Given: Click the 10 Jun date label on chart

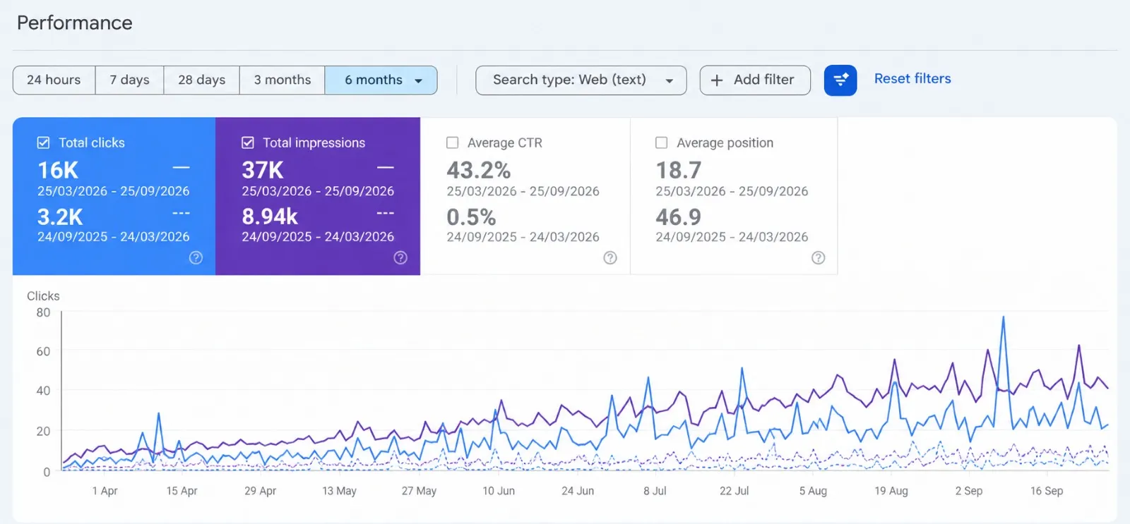Looking at the screenshot, I should [499, 491].
